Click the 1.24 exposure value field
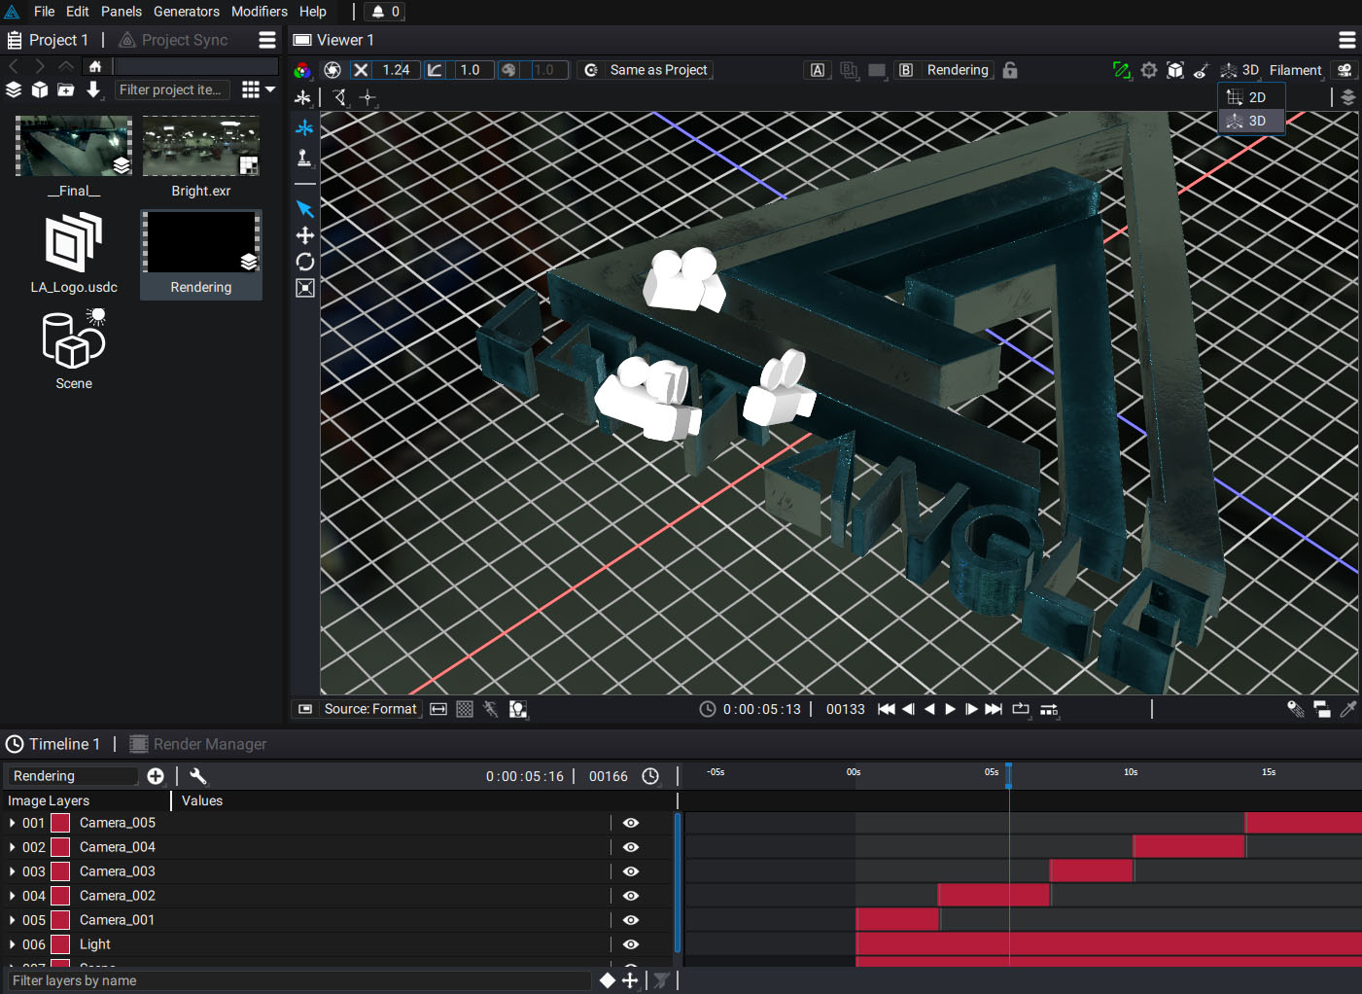1362x994 pixels. pos(397,70)
